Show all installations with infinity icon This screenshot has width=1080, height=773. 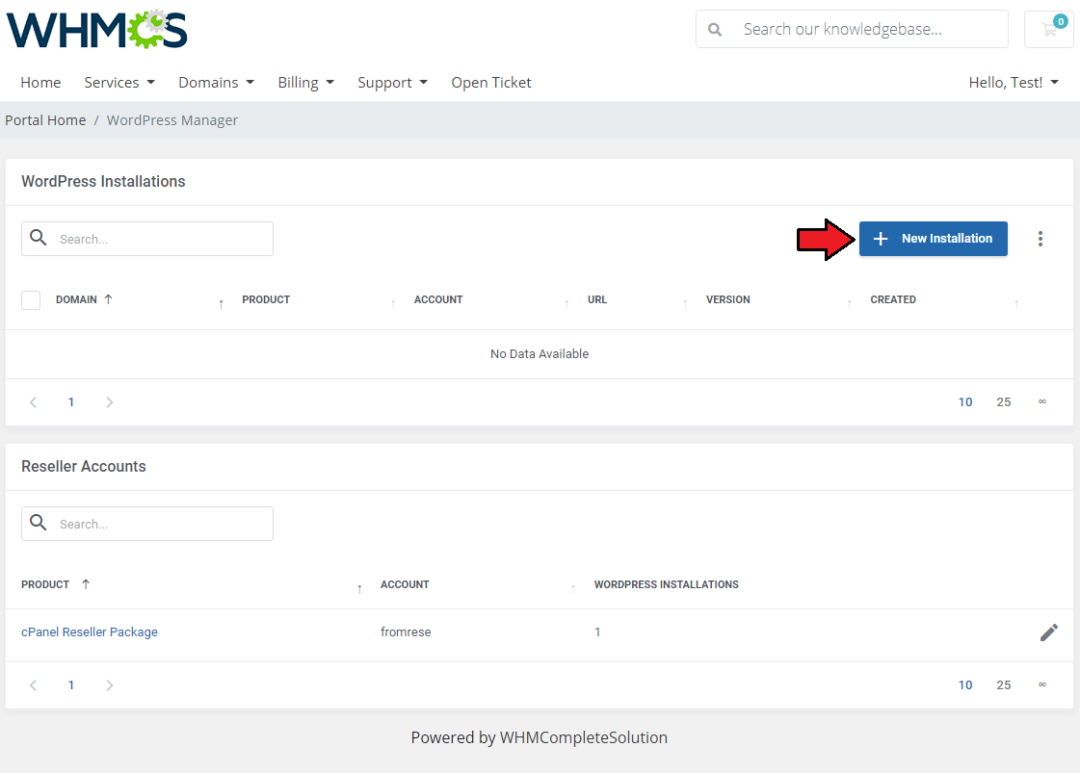(x=1041, y=402)
